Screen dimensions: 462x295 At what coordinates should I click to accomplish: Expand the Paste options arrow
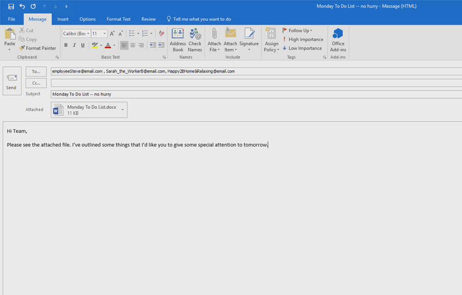9,50
